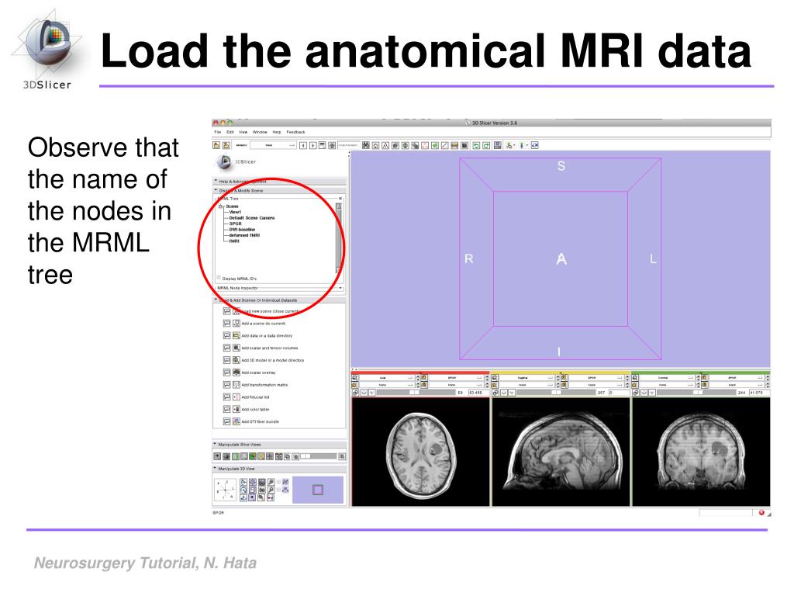Screen dimensions: 794x596
Task: Adjust the fade slider in Manipulate Slice Views
Action: [x=319, y=456]
